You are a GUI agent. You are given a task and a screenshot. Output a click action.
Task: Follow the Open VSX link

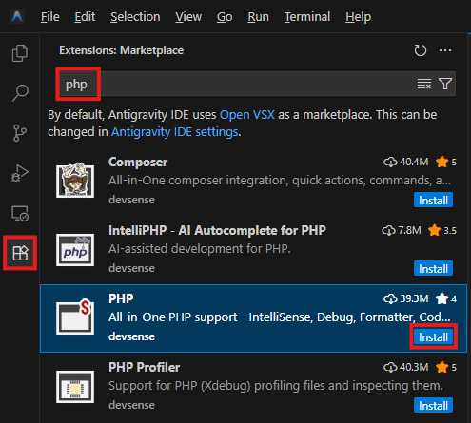pyautogui.click(x=247, y=115)
